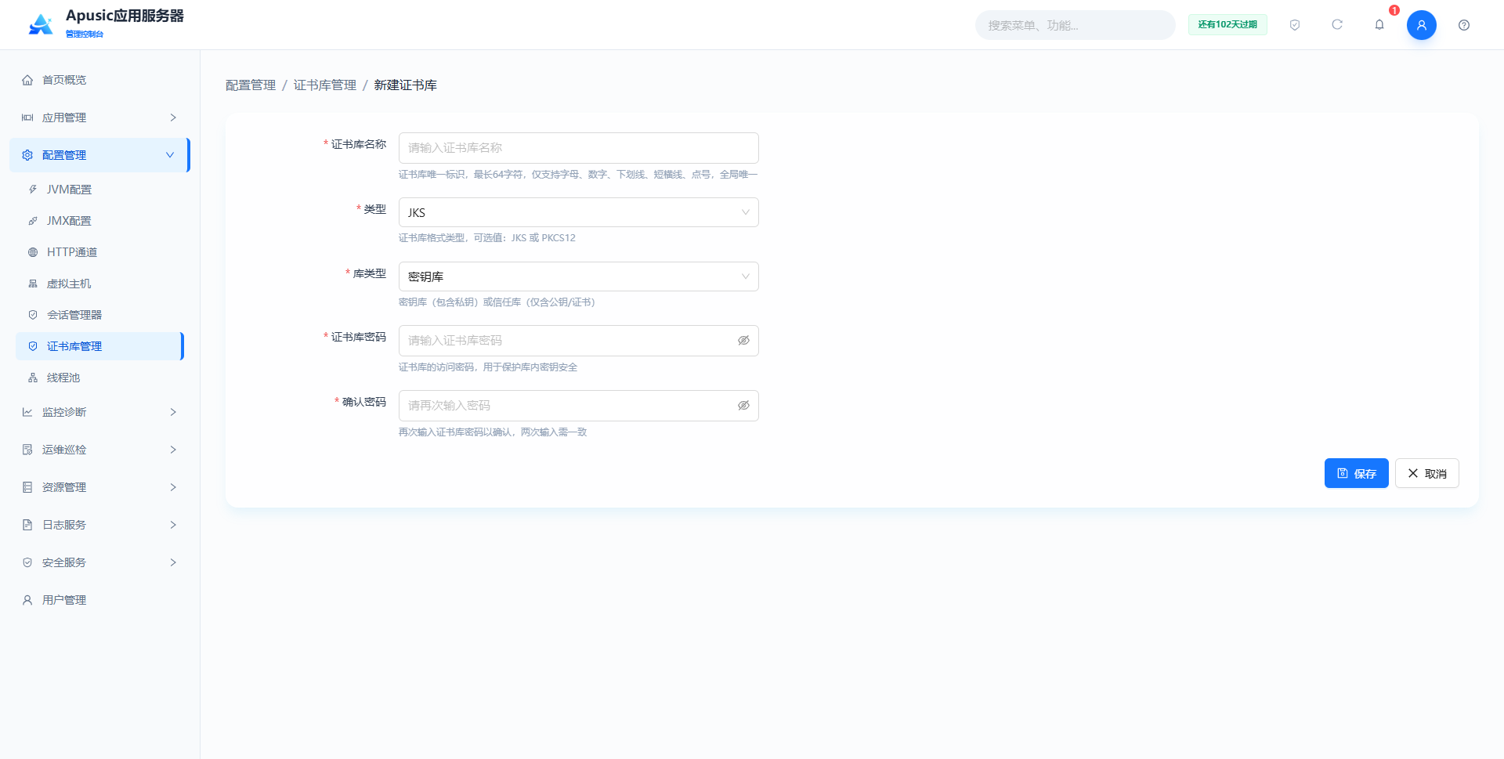Toggle visibility of 证书库密码
1504x759 pixels.
point(743,341)
